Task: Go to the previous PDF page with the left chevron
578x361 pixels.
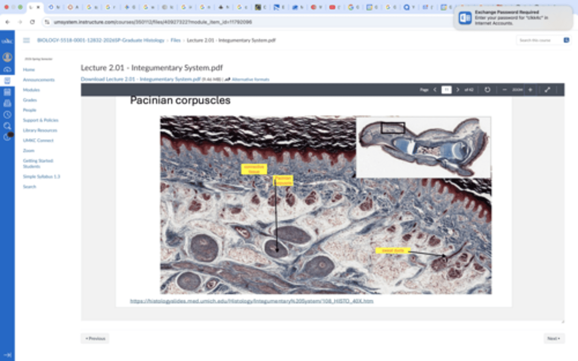Action: tap(435, 90)
